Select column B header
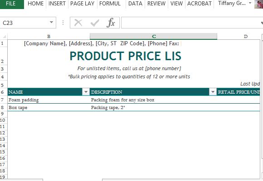Image resolution: width=263 pixels, height=181 pixels. tap(49, 36)
